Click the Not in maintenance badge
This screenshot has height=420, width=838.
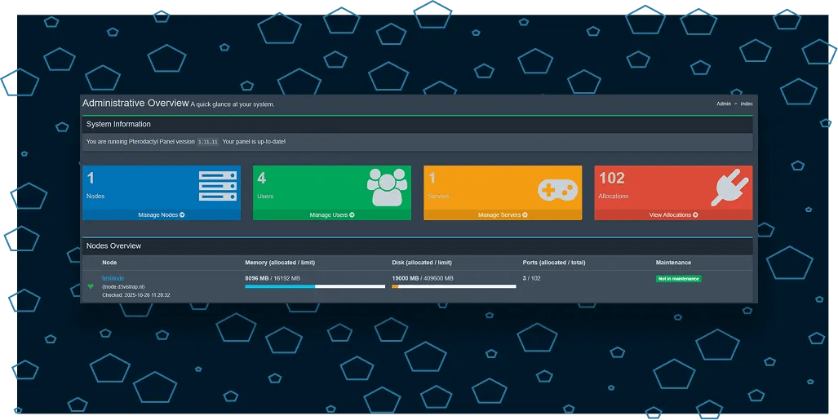click(678, 279)
